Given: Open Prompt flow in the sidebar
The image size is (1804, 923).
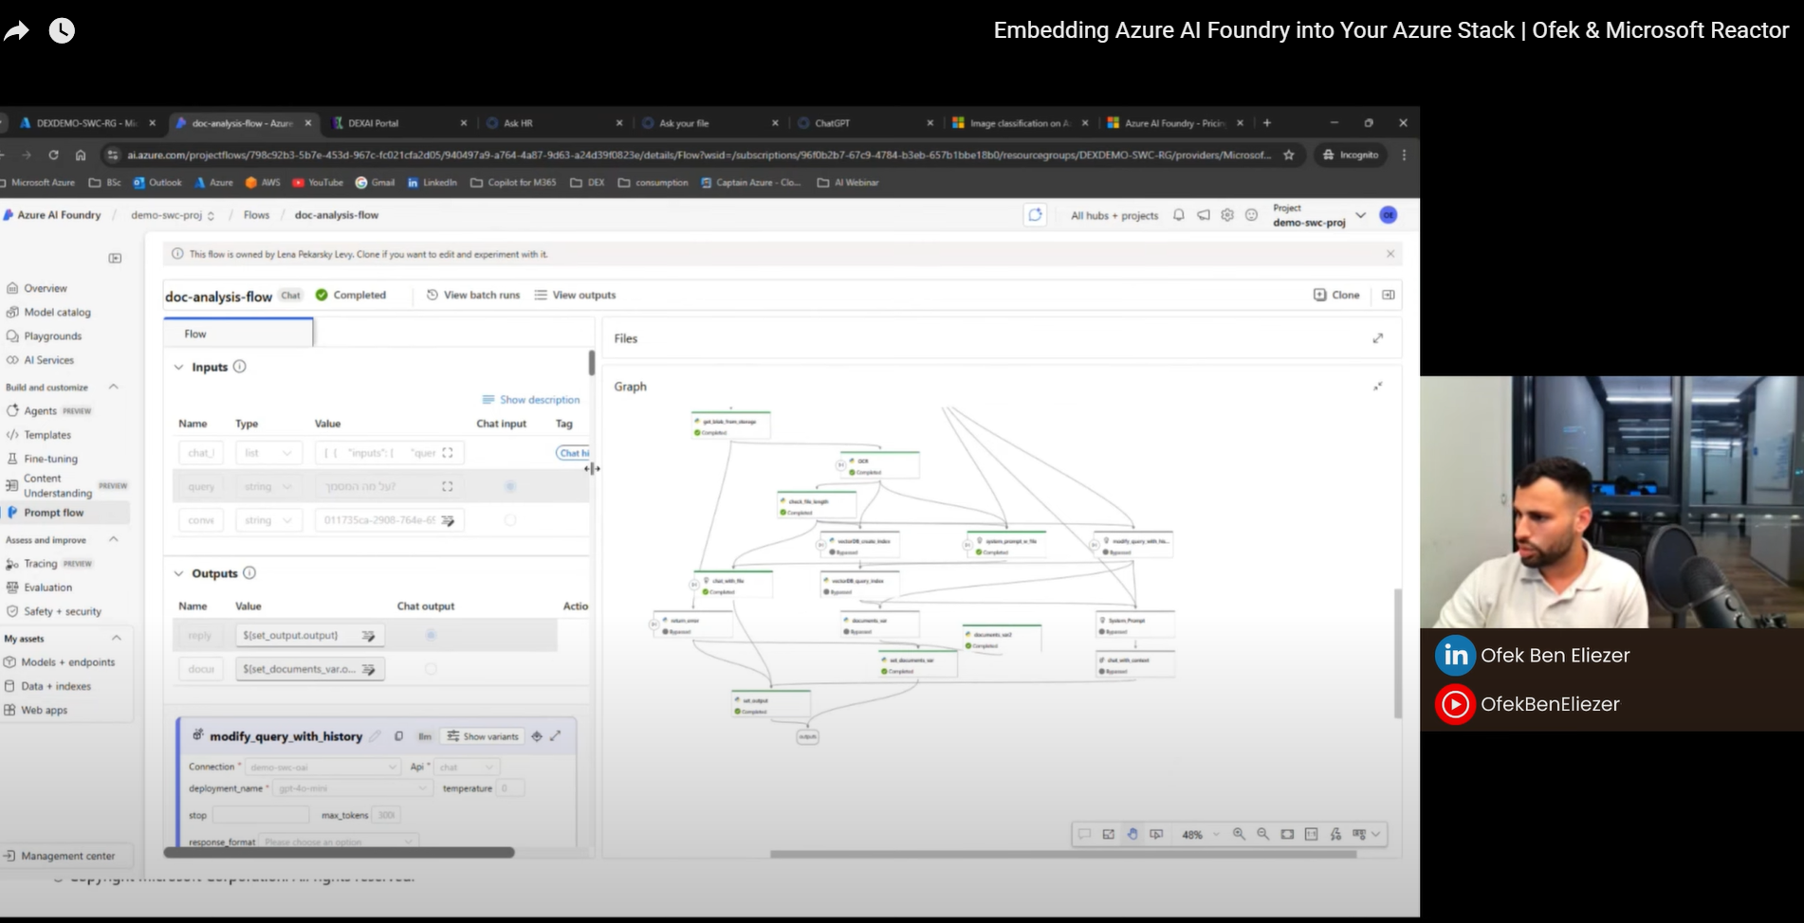Looking at the screenshot, I should (x=54, y=513).
